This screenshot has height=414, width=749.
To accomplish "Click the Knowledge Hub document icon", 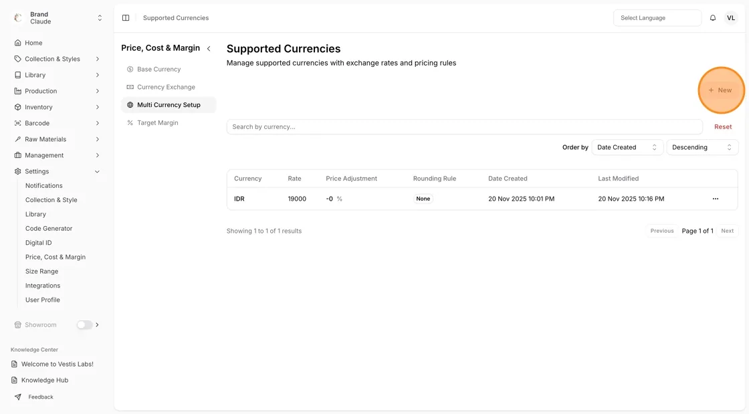I will (14, 380).
